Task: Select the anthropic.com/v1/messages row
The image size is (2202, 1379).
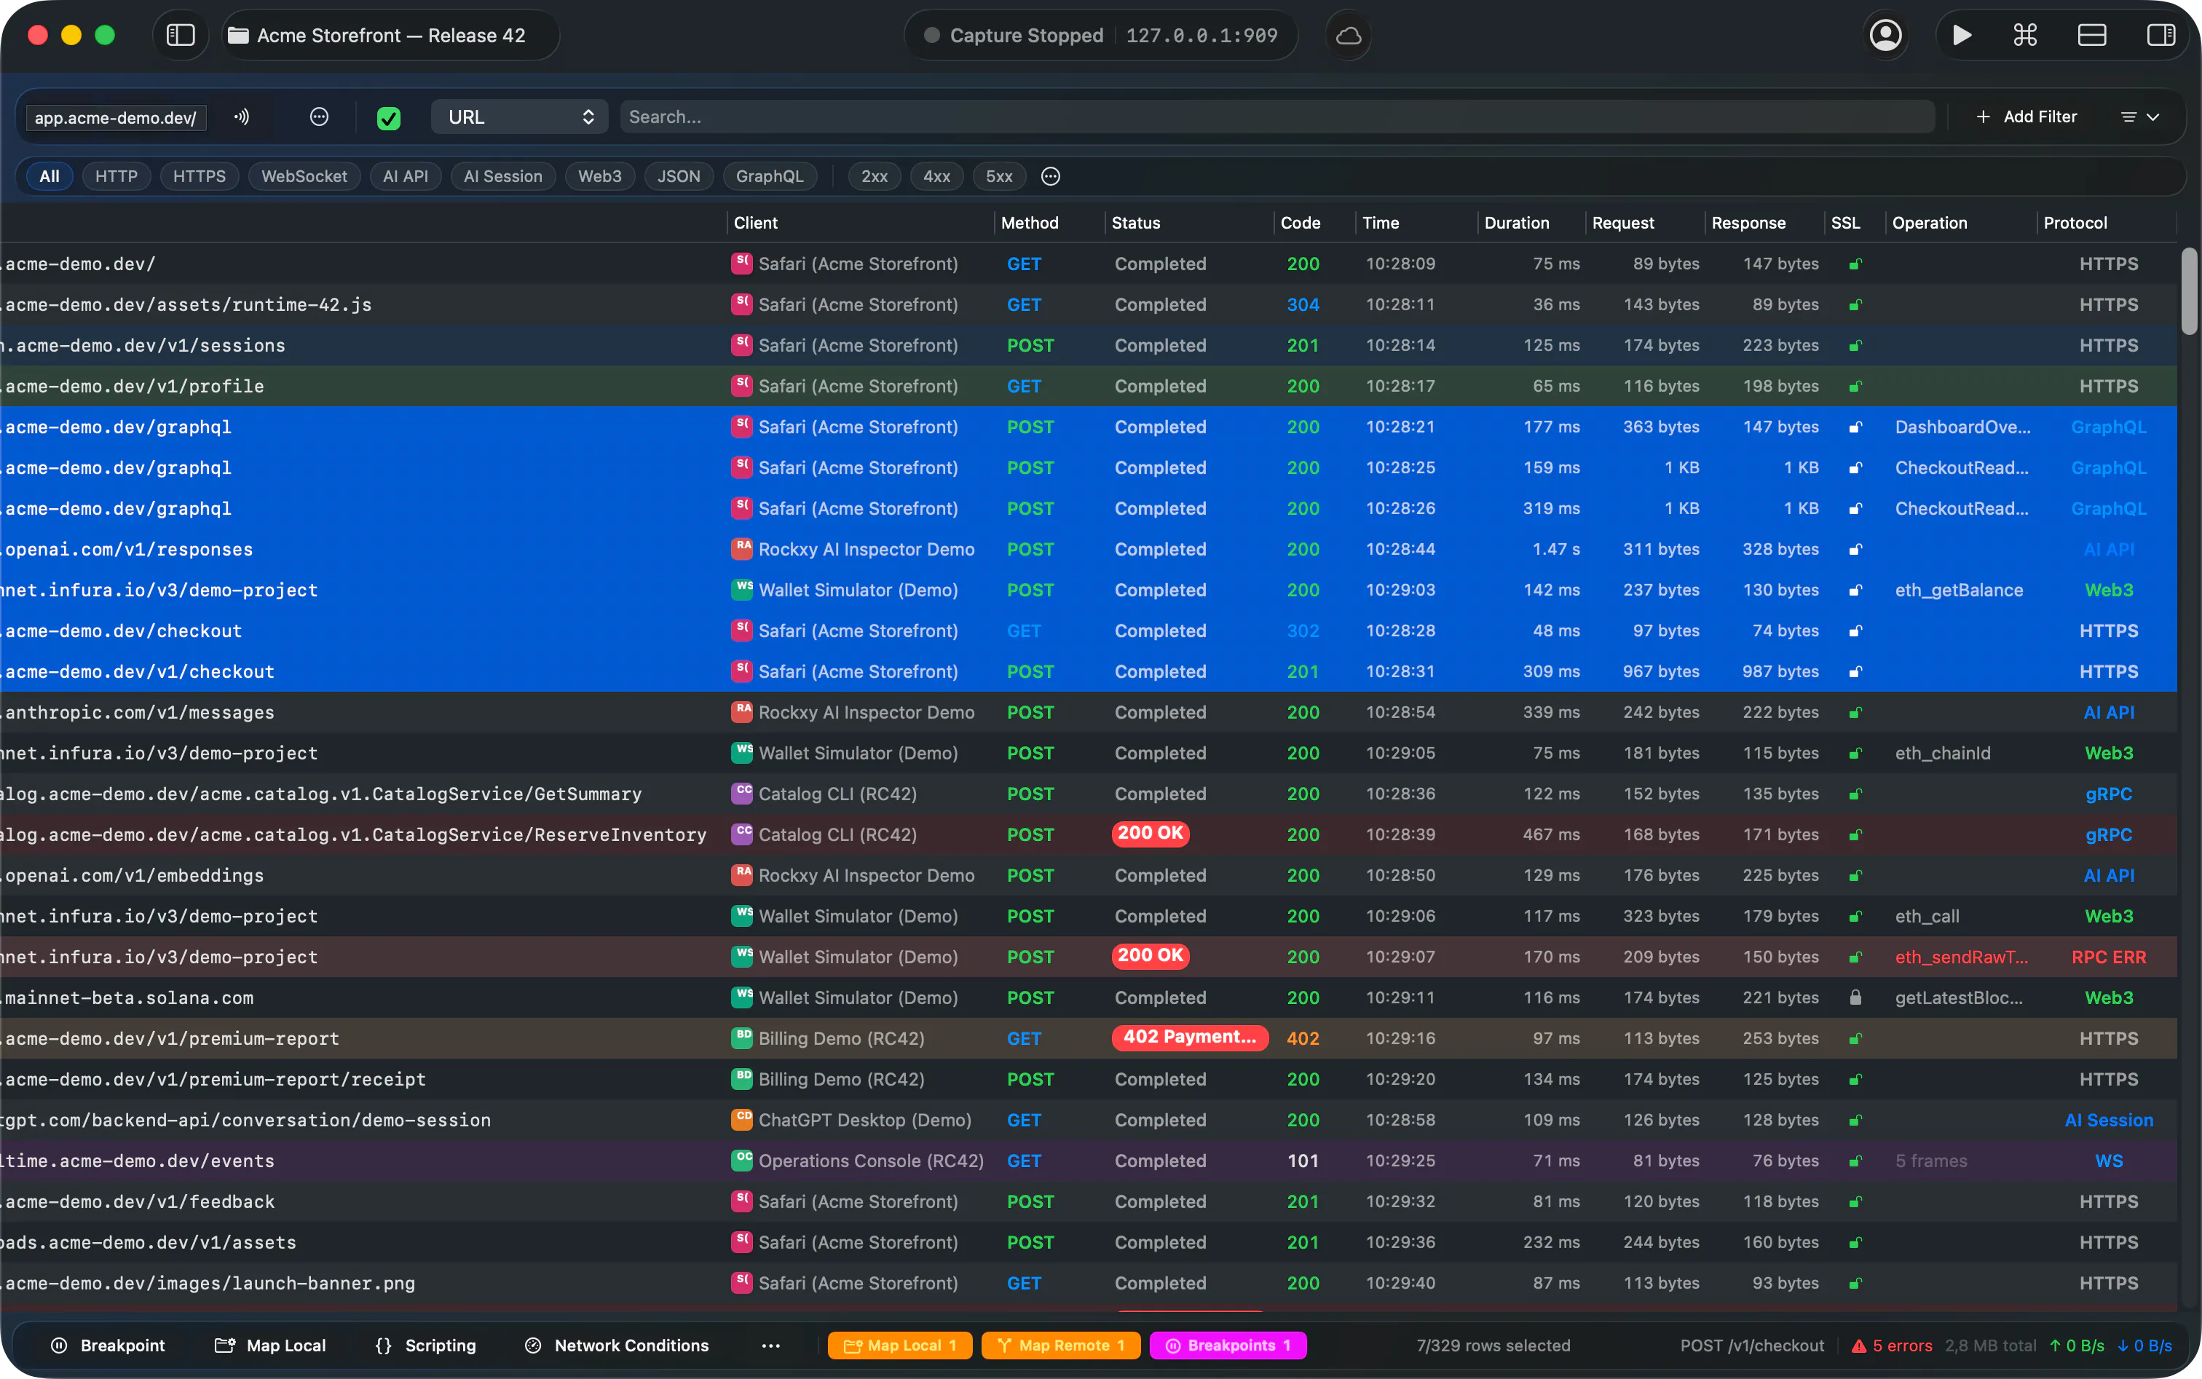Action: (x=1088, y=712)
